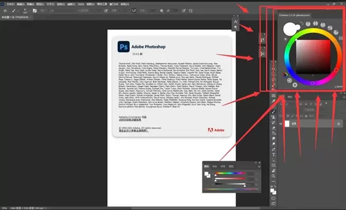Click the lock icon on the layer row
The width and height of the screenshot is (346, 210).
pos(339,124)
